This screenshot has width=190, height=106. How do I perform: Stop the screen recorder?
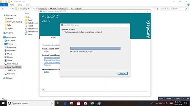pyautogui.click(x=188, y=99)
